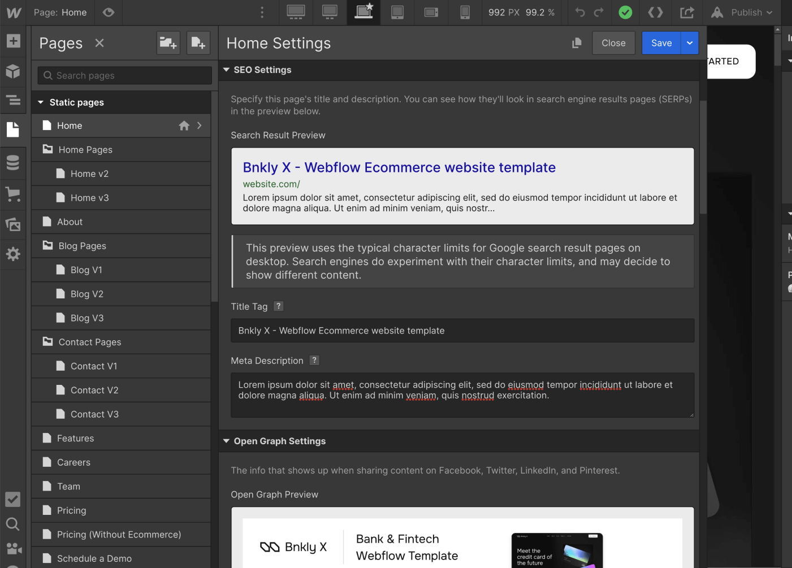792x568 pixels.
Task: Open the video tutorials camera icon
Action: click(14, 549)
